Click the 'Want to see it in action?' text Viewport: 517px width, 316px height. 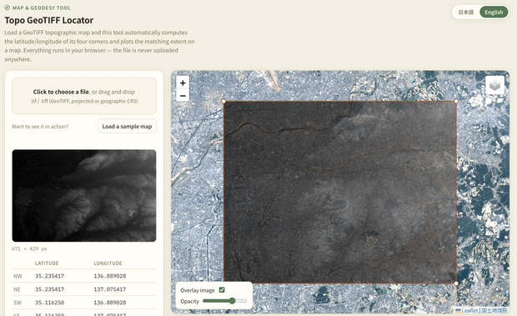[40, 127]
